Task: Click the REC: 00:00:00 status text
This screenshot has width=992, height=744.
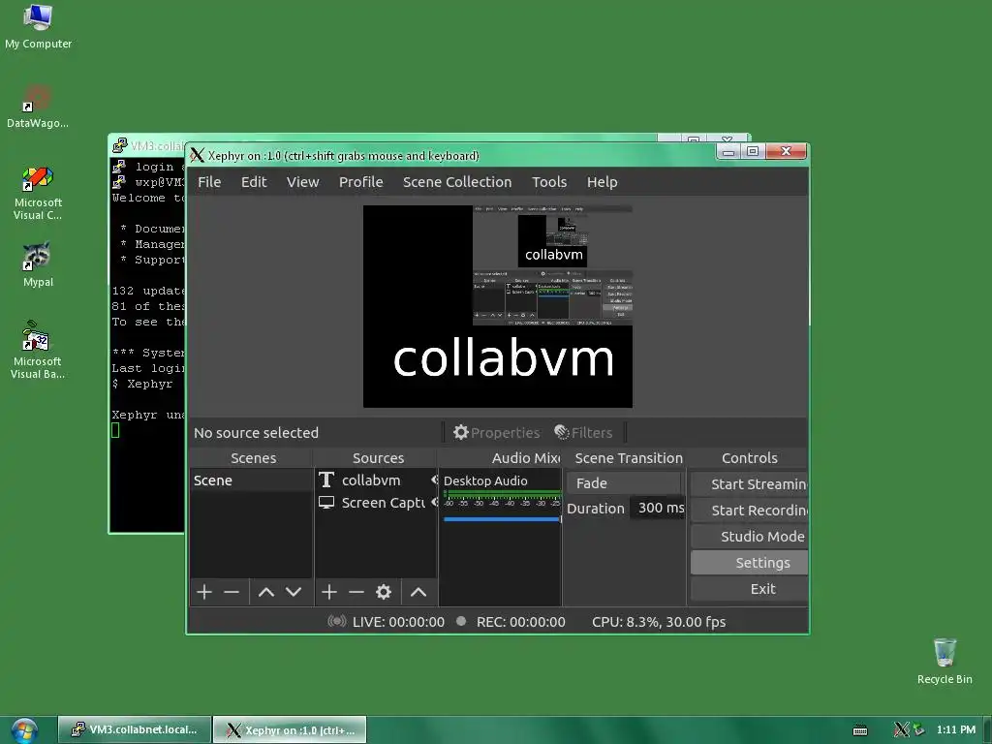Action: tap(520, 622)
